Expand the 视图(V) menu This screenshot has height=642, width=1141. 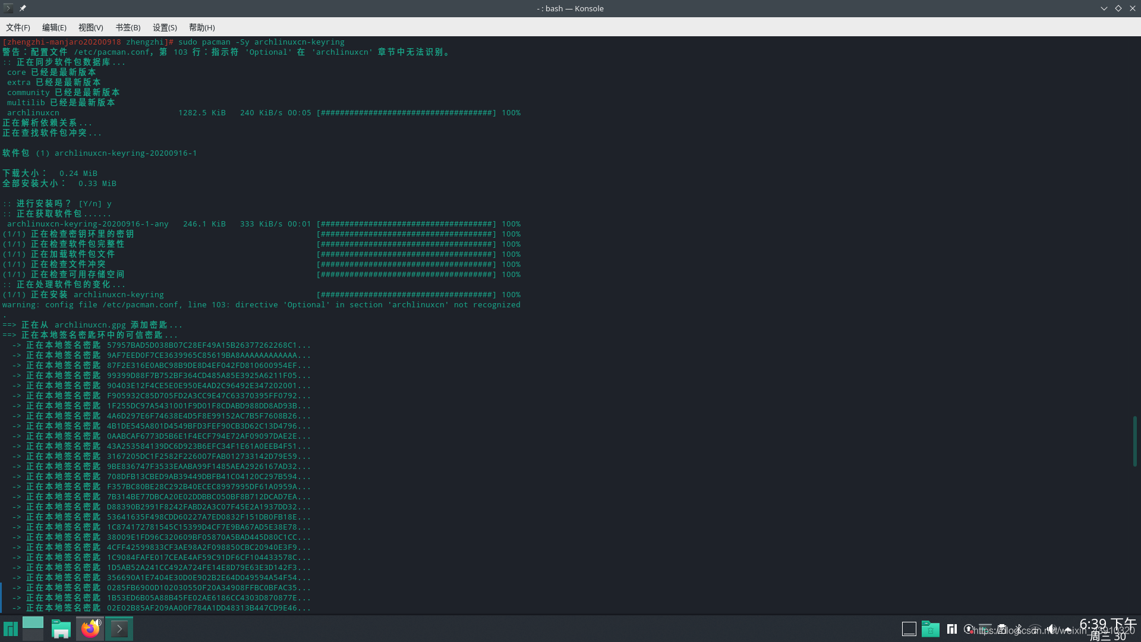coord(90,27)
